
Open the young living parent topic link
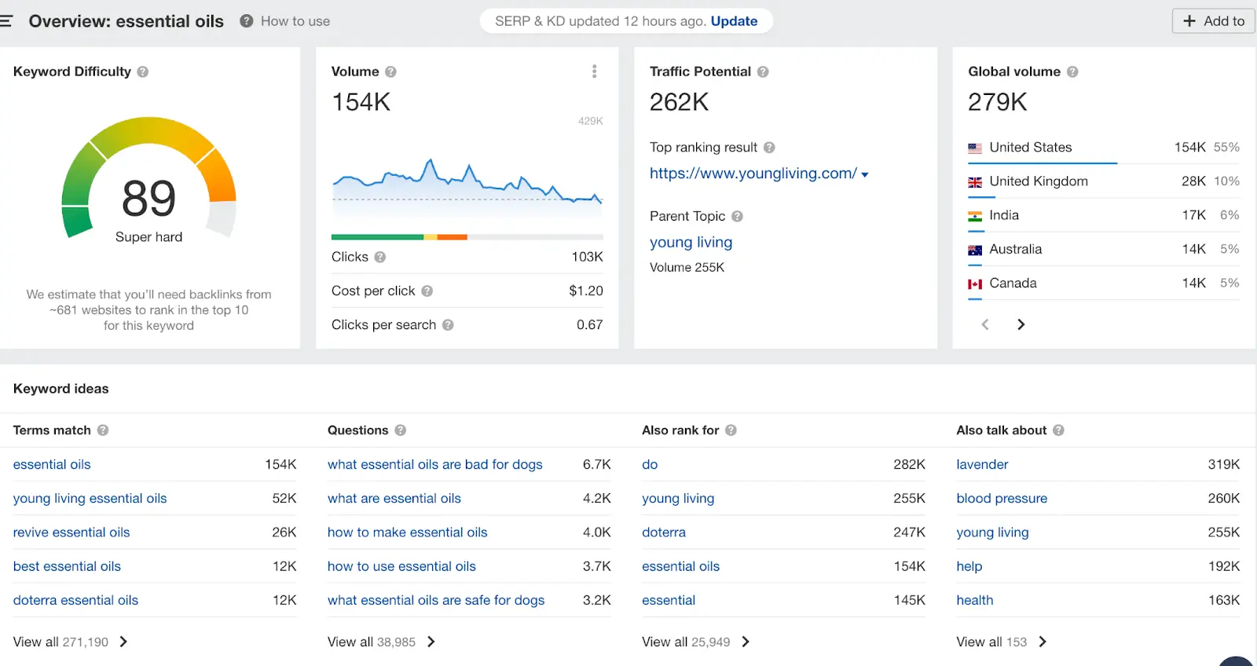click(691, 242)
